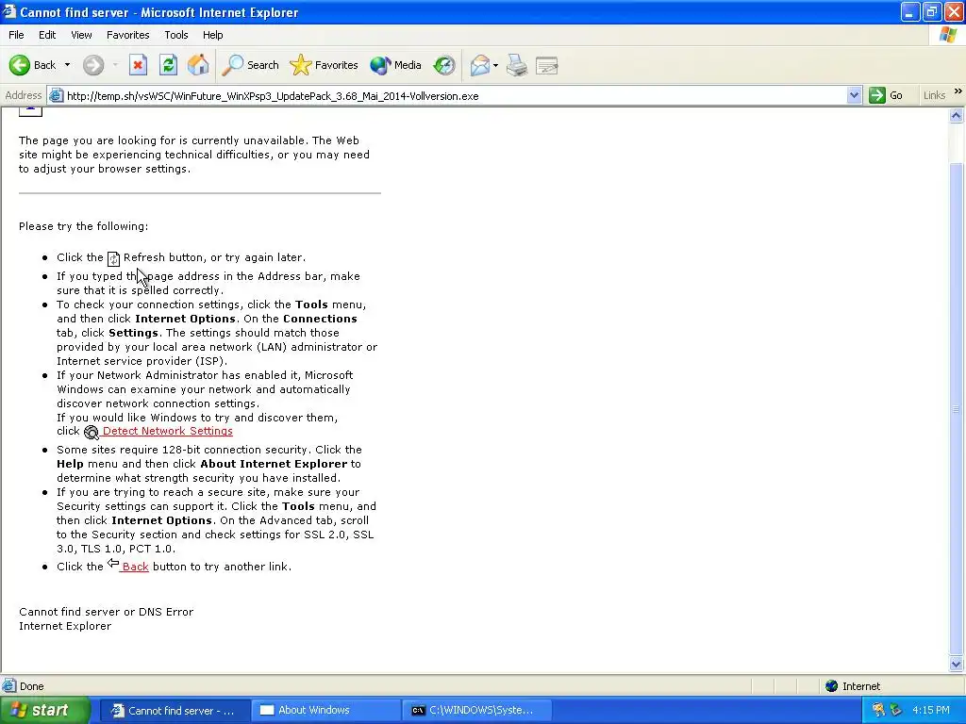The width and height of the screenshot is (966, 724).
Task: Click the Go button next to address bar
Action: pos(886,95)
